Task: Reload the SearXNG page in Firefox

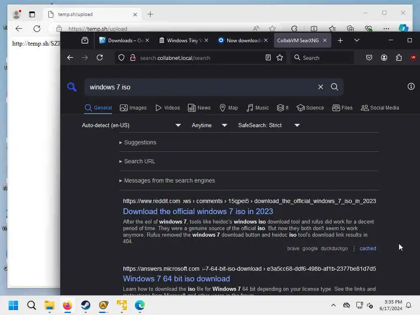Action: [100, 57]
